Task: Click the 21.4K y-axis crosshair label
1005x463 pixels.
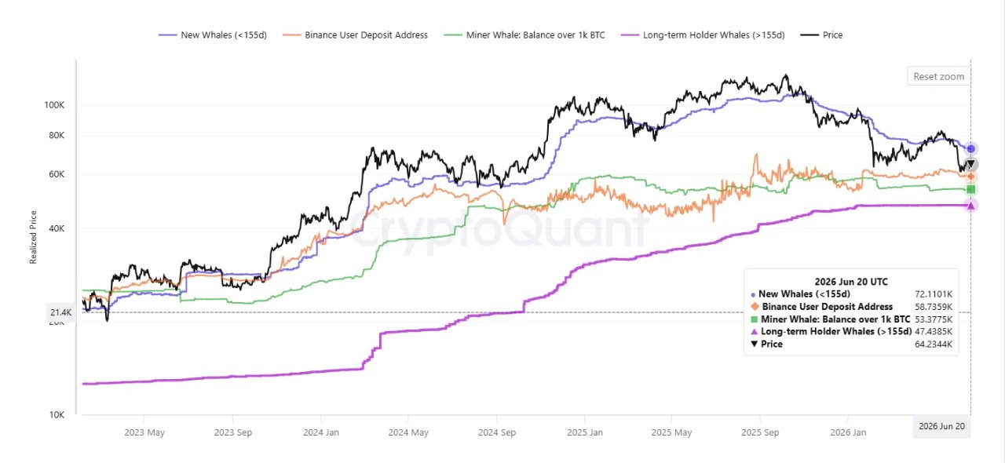Action: pos(61,313)
